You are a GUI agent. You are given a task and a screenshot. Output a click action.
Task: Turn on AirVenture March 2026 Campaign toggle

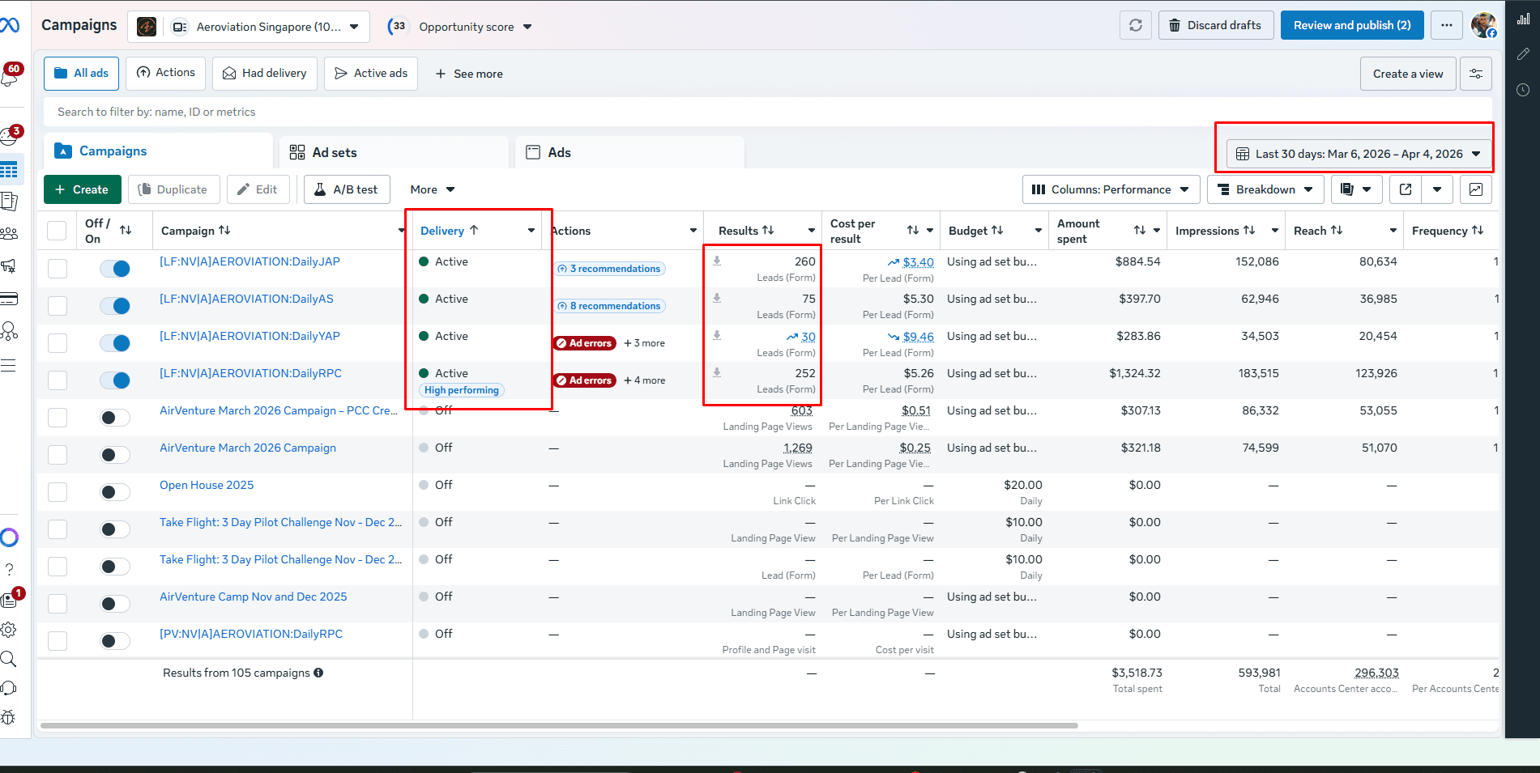115,455
